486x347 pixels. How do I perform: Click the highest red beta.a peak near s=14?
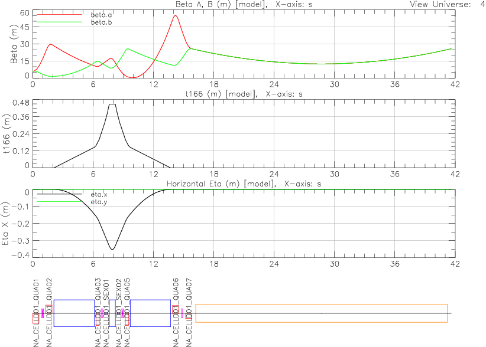pyautogui.click(x=176, y=15)
